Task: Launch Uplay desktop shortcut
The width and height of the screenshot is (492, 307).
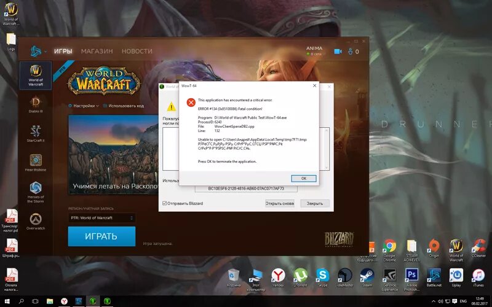Action: [456, 278]
